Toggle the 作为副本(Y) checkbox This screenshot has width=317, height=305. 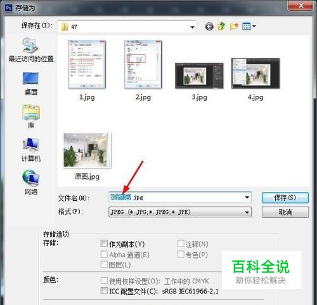104,243
